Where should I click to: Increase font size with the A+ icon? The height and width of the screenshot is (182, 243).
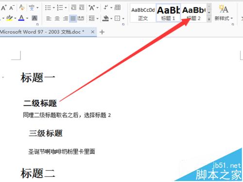tap(3, 8)
